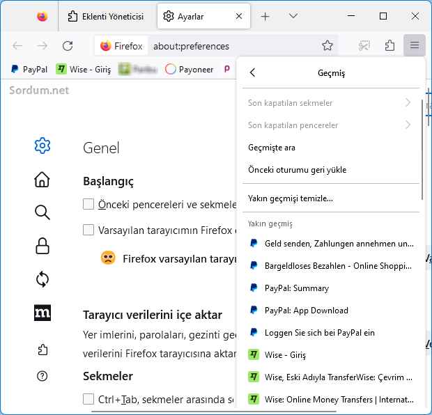Open the Wise - Giriş bookmark
Viewport: 432px width, 415px height.
pos(83,70)
